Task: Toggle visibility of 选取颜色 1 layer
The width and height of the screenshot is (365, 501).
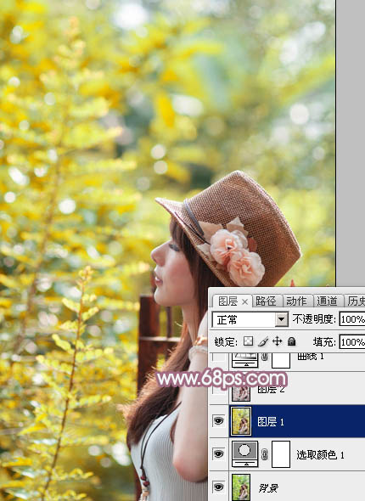Action: tap(218, 453)
